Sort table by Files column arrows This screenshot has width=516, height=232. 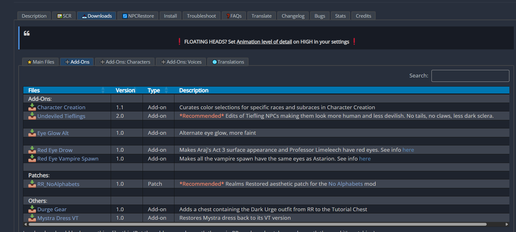coord(103,90)
